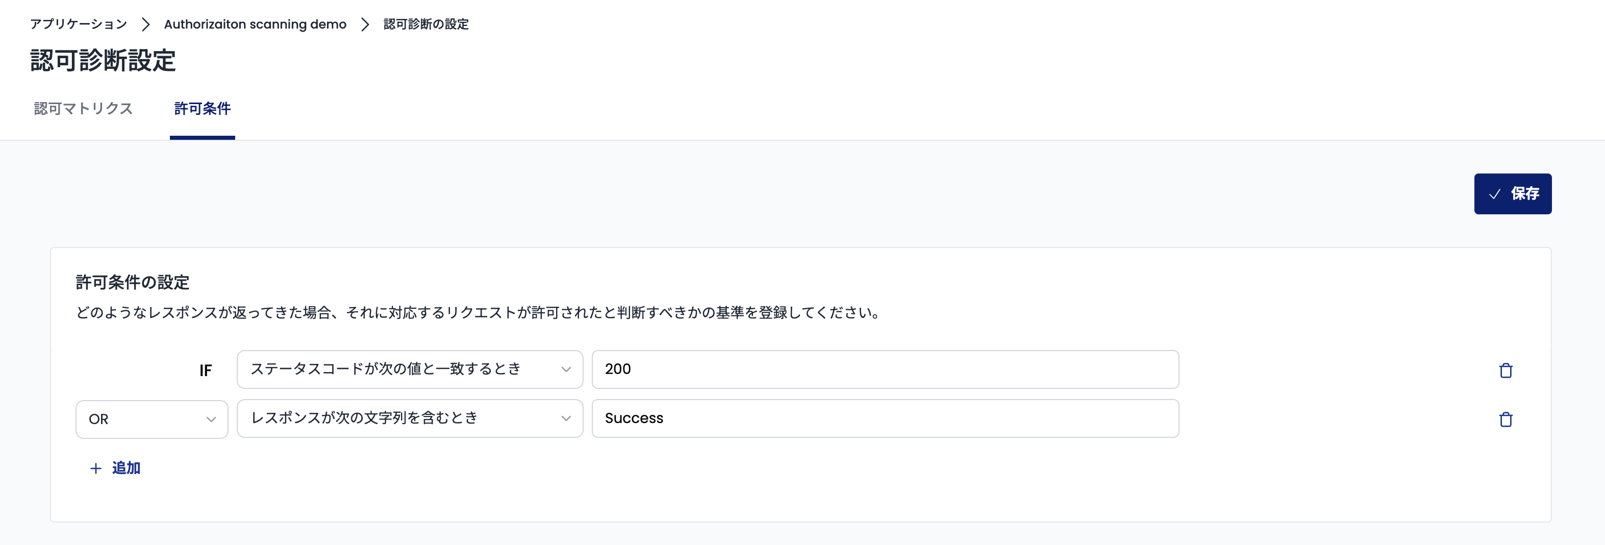The height and width of the screenshot is (545, 1605).
Task: Click the 認可診断の設定 breadcrumb item
Action: (426, 24)
